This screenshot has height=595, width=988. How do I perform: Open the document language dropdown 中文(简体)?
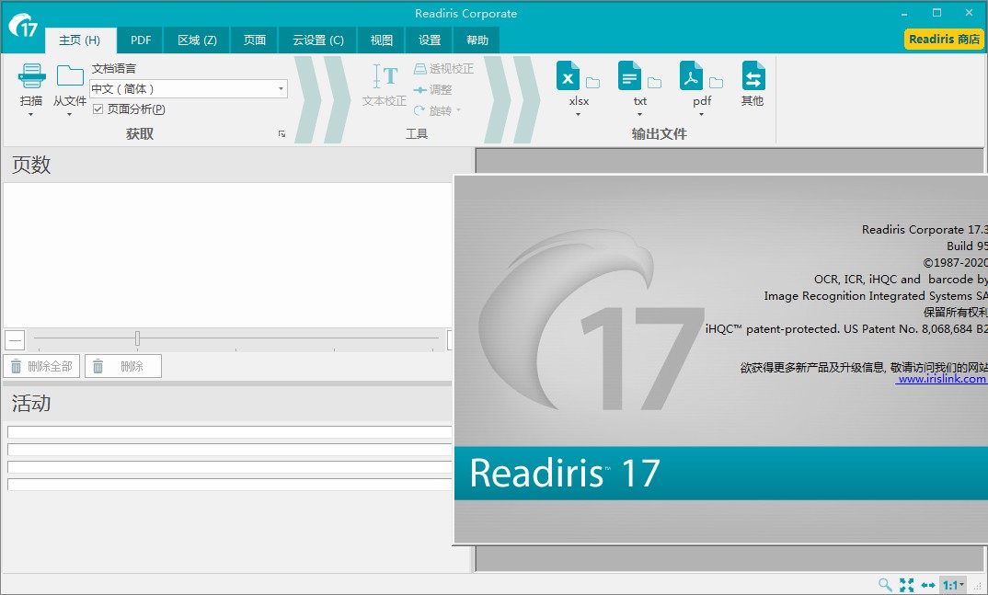coord(189,89)
